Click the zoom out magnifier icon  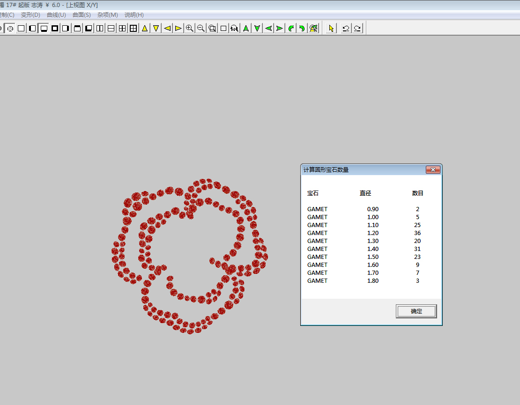point(201,28)
